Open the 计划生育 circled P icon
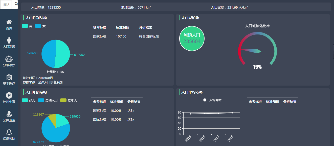The height and width of the screenshot is (146, 334). click(9, 95)
